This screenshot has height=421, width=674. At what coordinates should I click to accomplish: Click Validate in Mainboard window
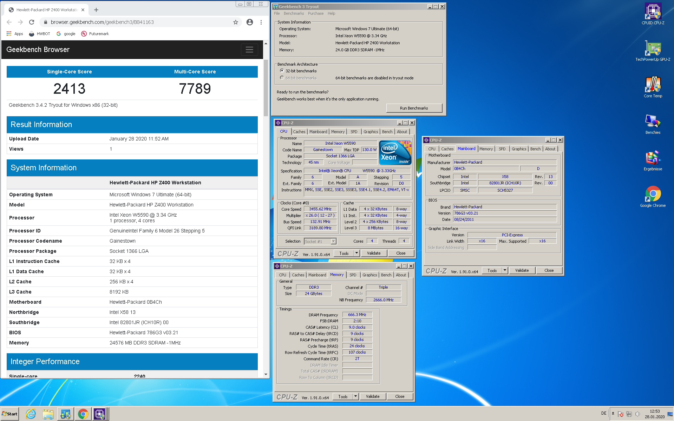(522, 270)
